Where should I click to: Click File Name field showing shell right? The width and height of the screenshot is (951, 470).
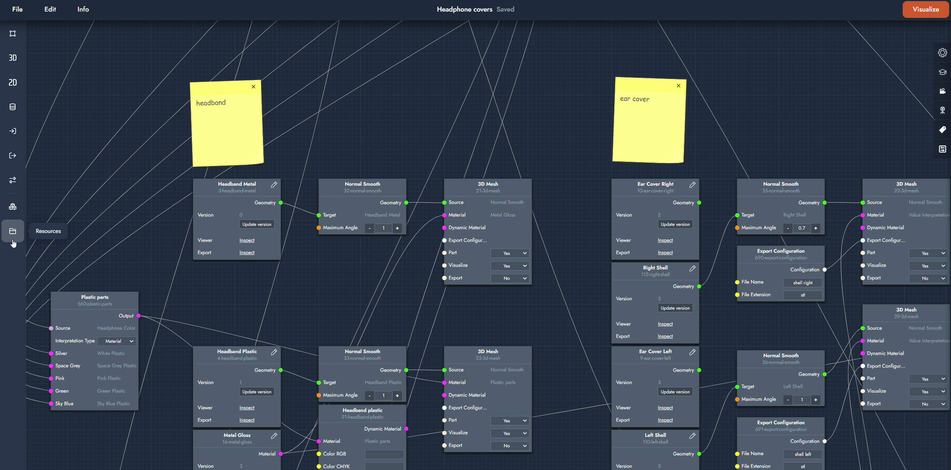click(803, 283)
